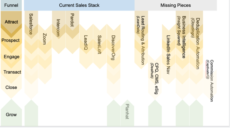
Task: Select the Commission Automation column label
Action: pyautogui.click(x=212, y=81)
